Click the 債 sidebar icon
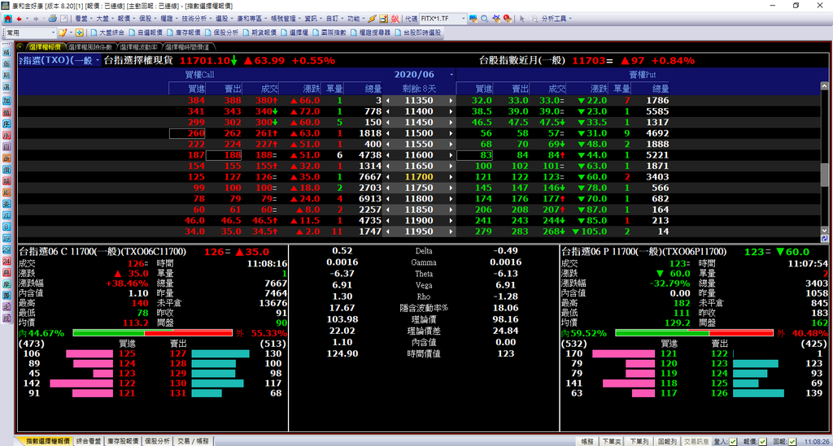The image size is (833, 446). point(7,170)
